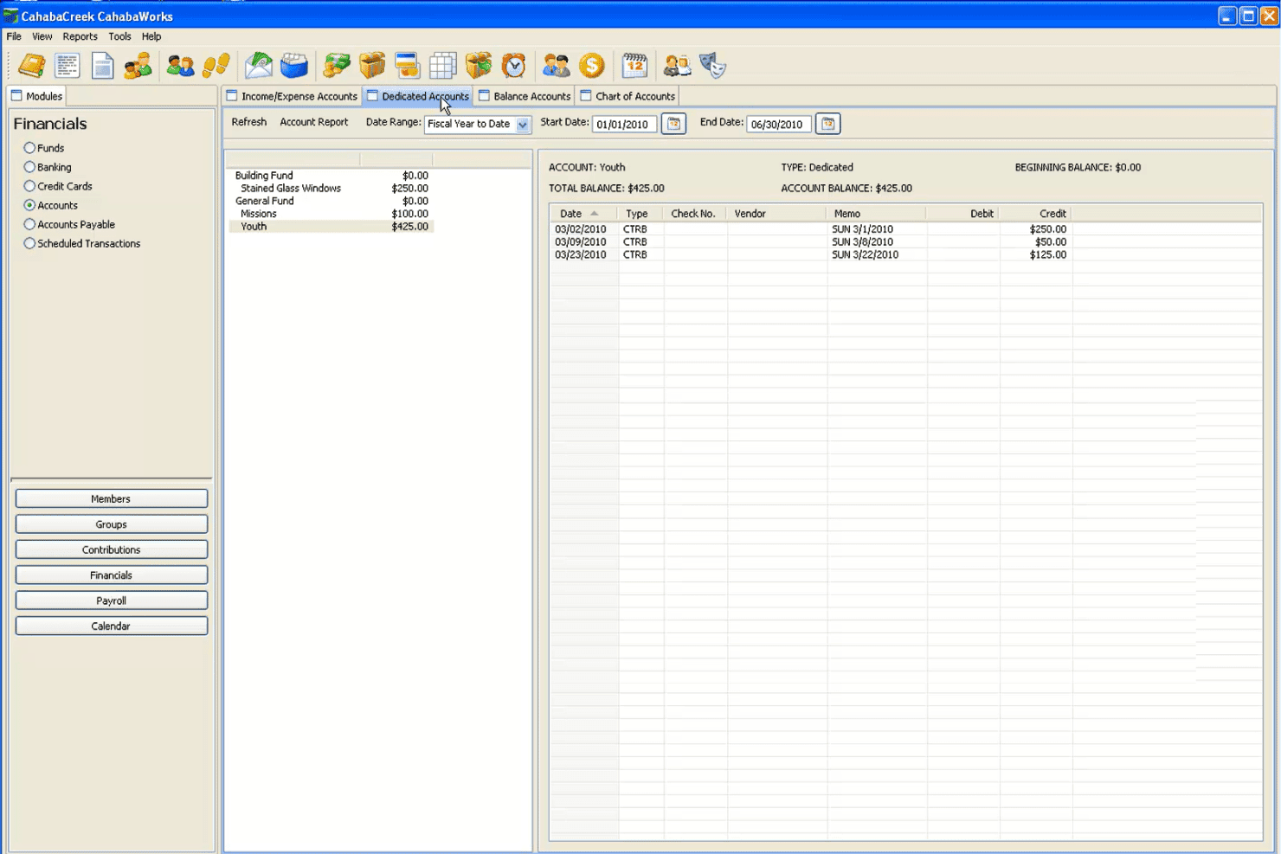Open the grid spreadsheet toolbar icon

pos(442,66)
